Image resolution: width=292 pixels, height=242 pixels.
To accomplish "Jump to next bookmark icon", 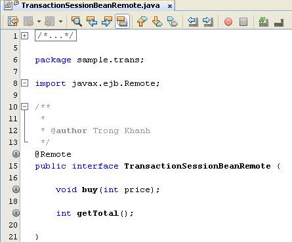I will coord(157,22).
